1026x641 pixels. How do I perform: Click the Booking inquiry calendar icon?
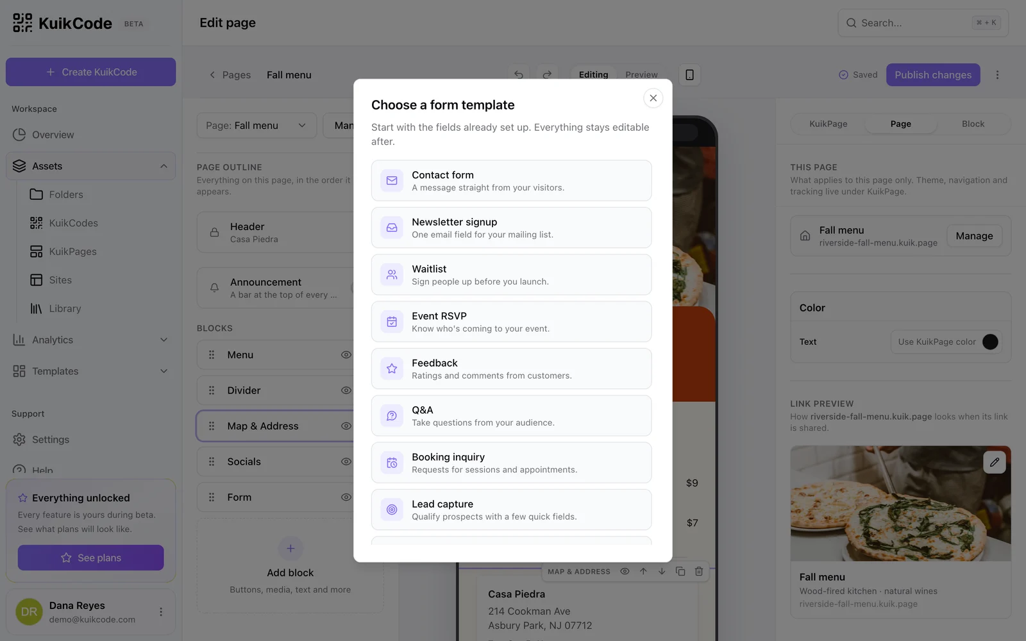tap(392, 463)
